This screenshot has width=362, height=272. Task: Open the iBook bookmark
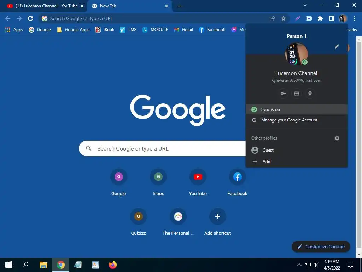[x=105, y=30]
